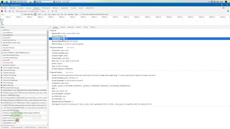Click view source beside Request Headers
The width and height of the screenshot is (230, 129).
(x=69, y=72)
